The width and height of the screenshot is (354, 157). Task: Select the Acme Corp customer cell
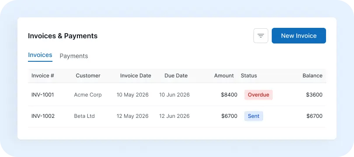point(88,95)
